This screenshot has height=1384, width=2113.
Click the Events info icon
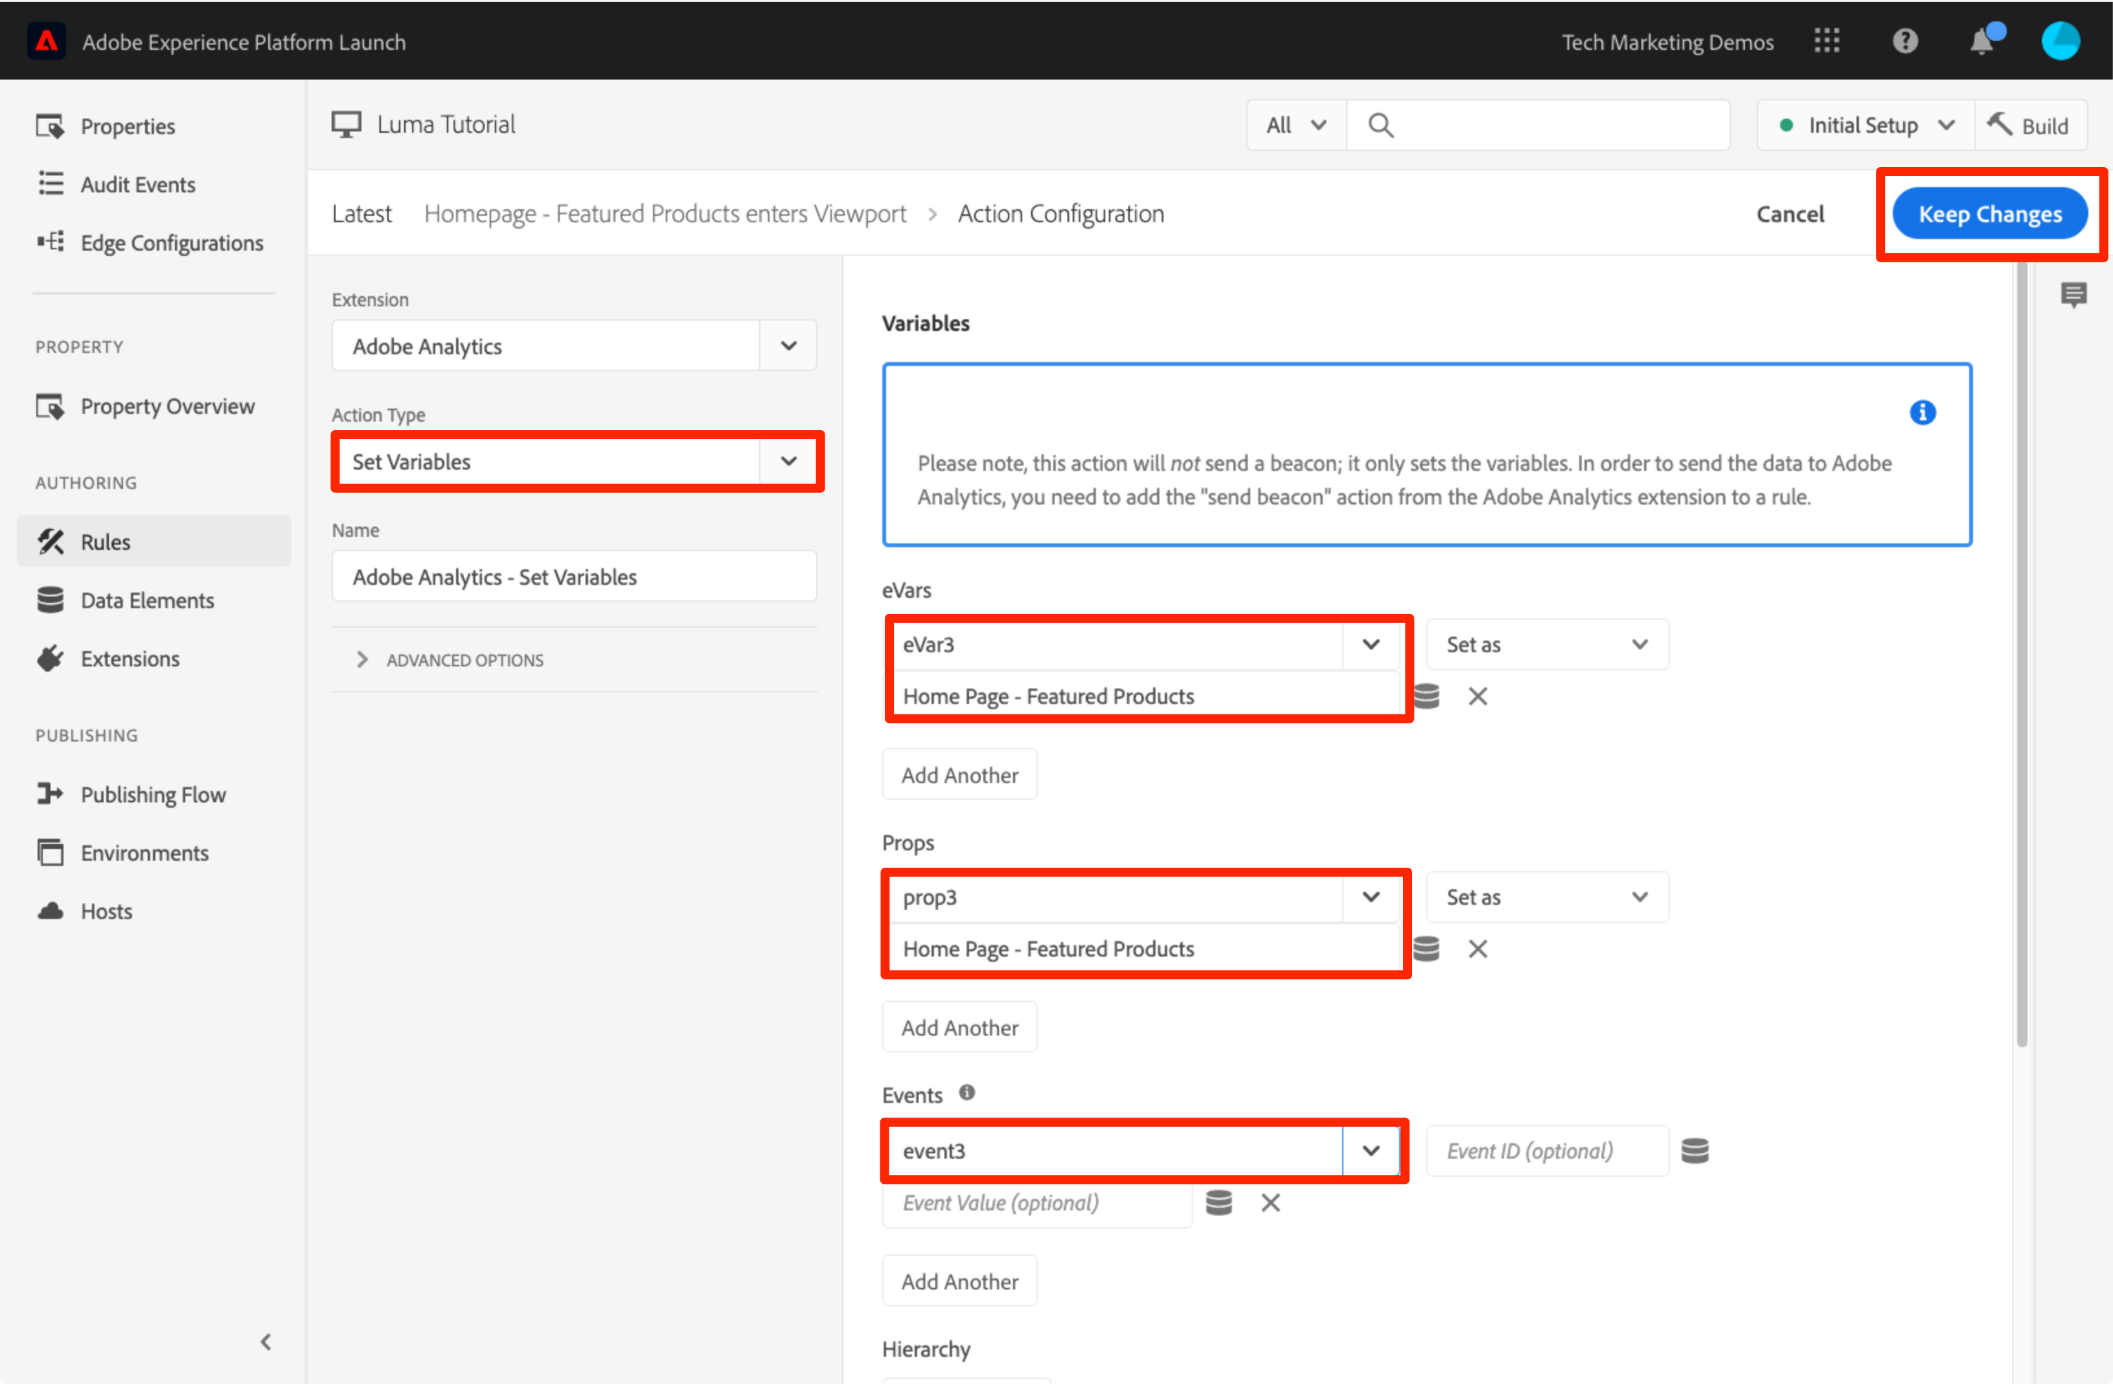[967, 1093]
